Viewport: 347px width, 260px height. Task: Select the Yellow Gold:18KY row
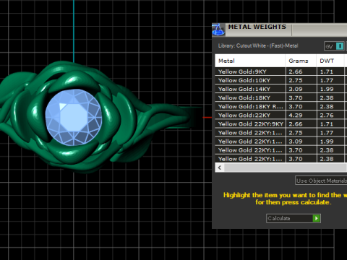tap(281, 97)
